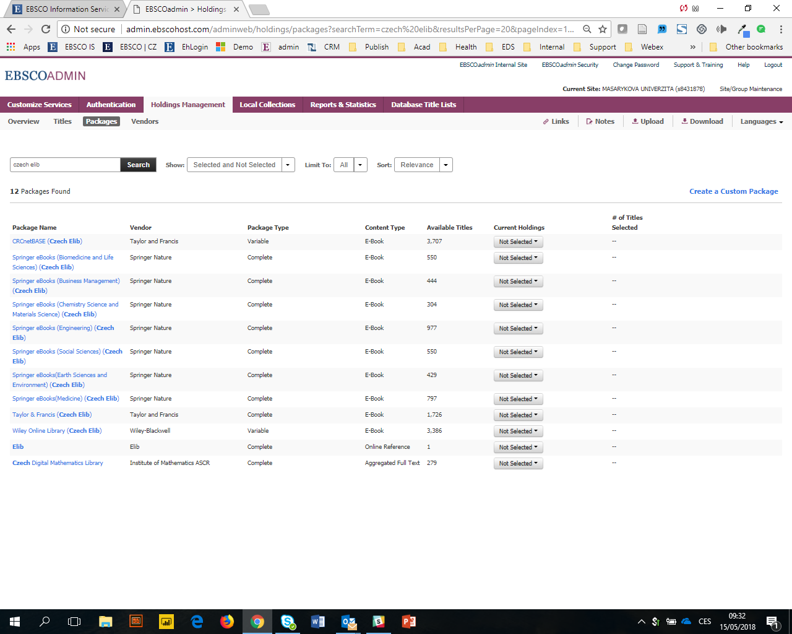Open Not Selected dropdown for Springer eBooks (Engineering)
The image size is (792, 634).
coord(518,328)
